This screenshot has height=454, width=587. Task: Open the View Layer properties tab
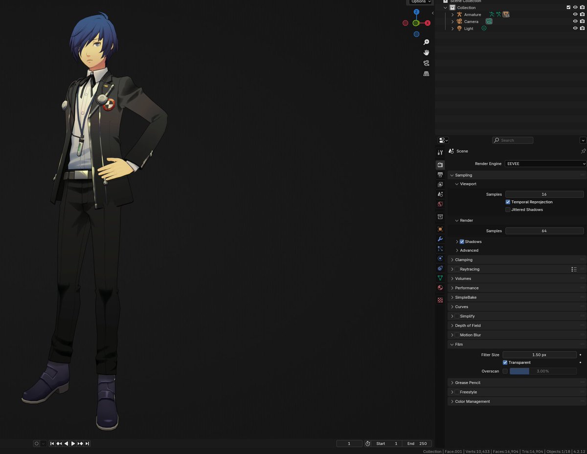point(440,185)
